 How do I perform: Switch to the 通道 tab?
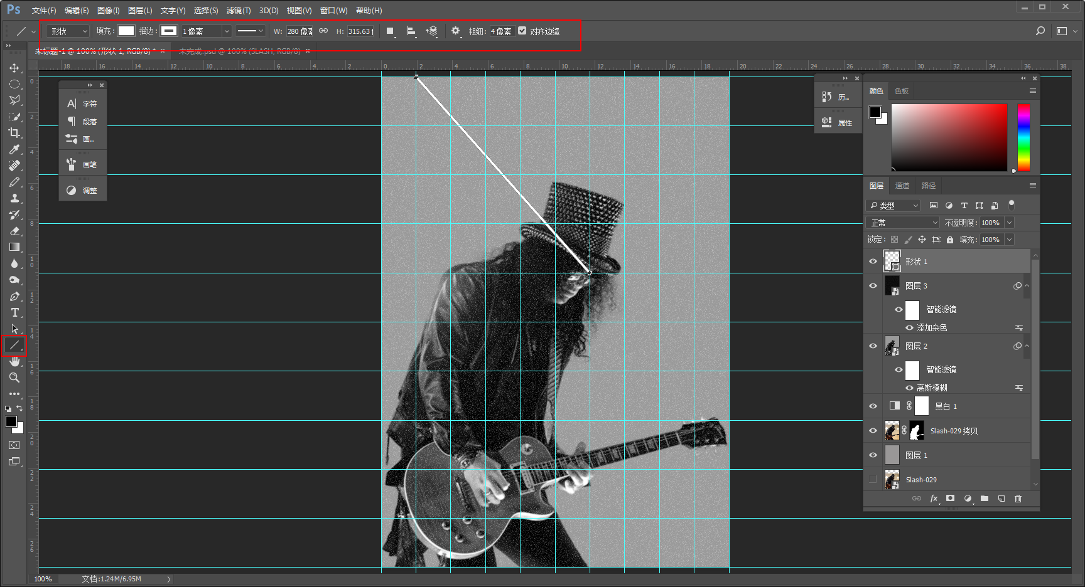[902, 186]
